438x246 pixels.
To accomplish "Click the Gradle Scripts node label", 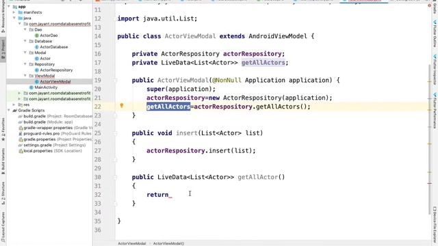I will (x=31, y=111).
